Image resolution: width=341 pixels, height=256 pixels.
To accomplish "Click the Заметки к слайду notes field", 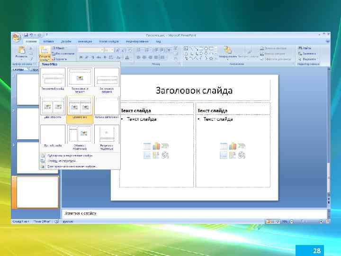I will pos(195,213).
